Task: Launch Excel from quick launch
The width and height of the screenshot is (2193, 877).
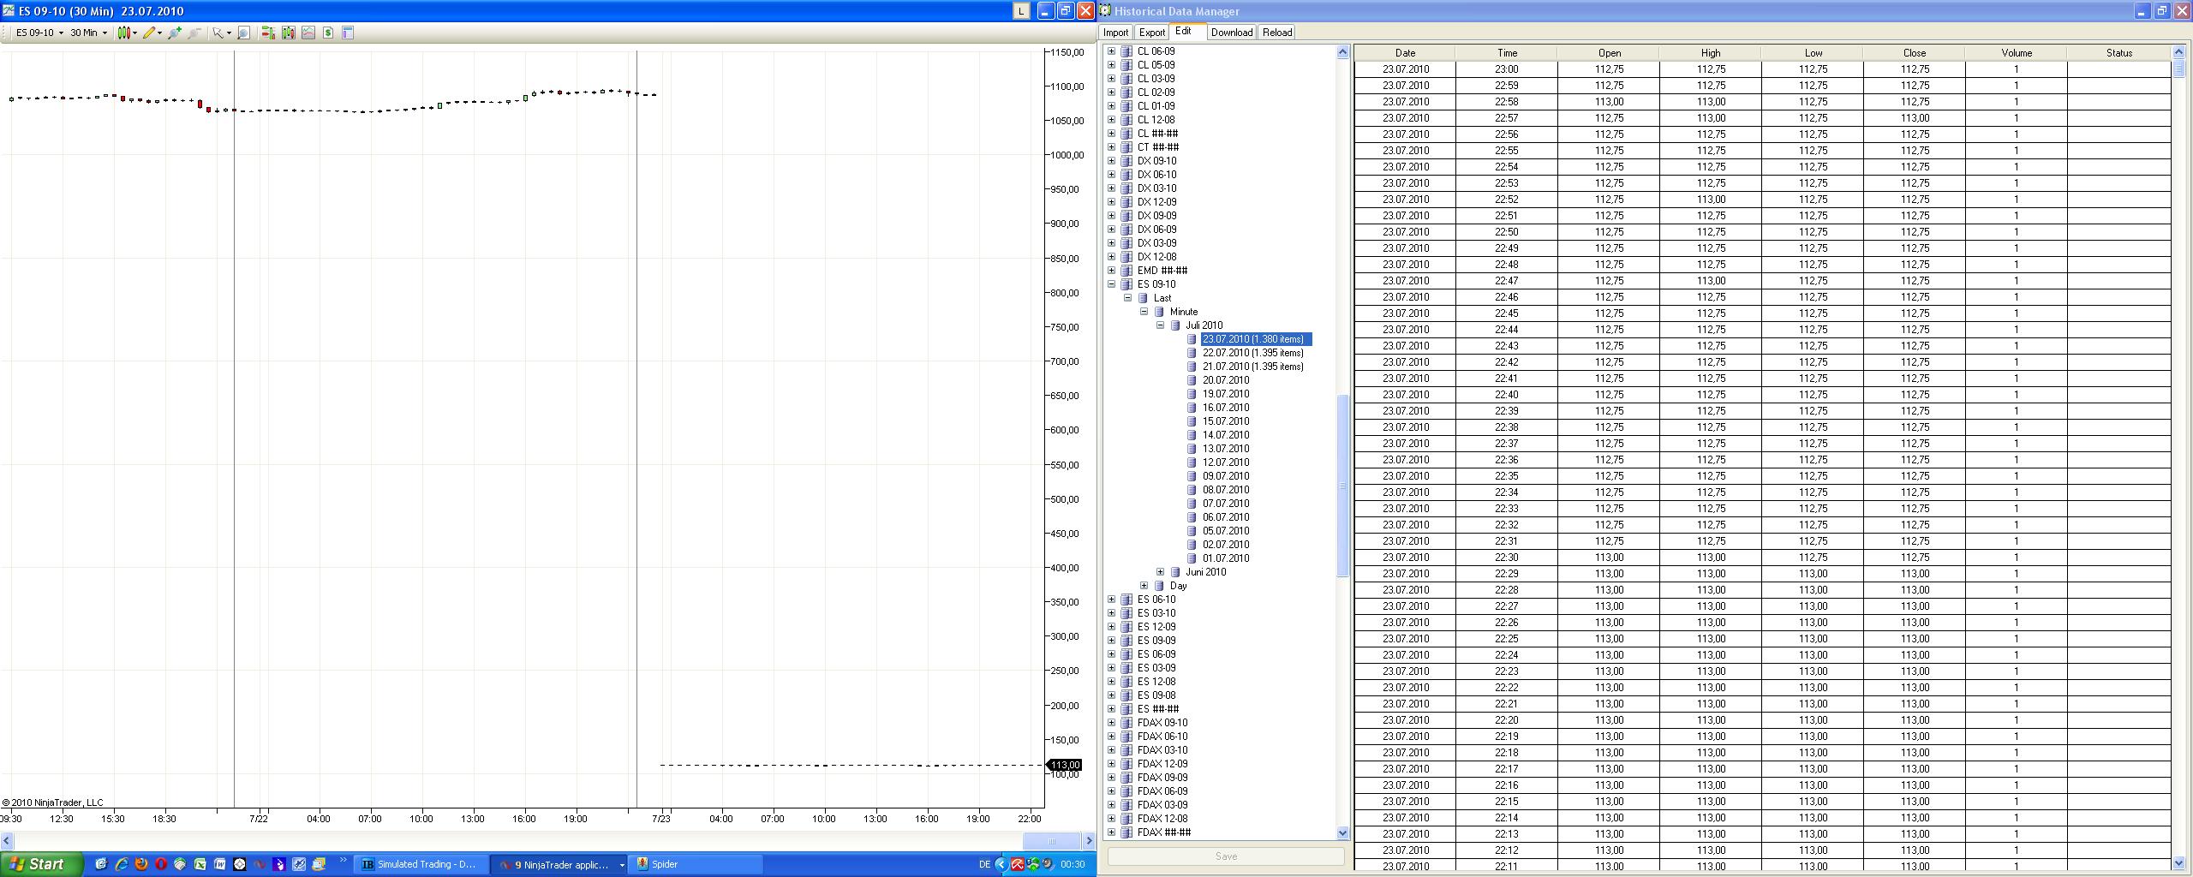Action: tap(200, 864)
